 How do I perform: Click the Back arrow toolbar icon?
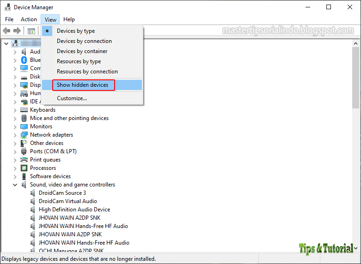tap(6, 30)
